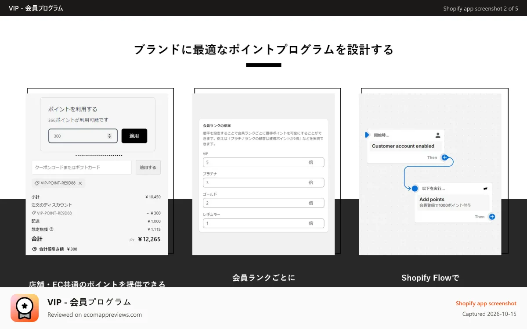Screen dimensions: 527x329
Task: Click the プラチナ multiplier field
Action: (x=263, y=182)
